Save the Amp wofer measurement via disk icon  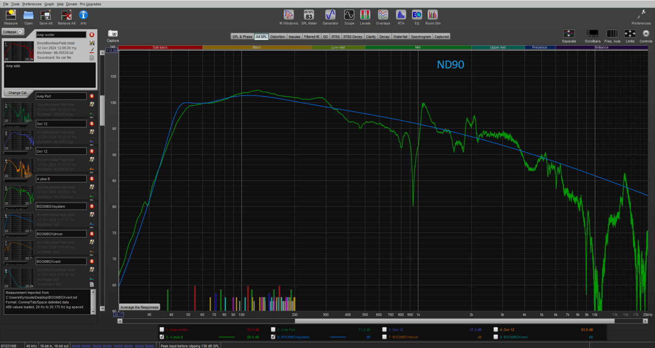tap(92, 43)
